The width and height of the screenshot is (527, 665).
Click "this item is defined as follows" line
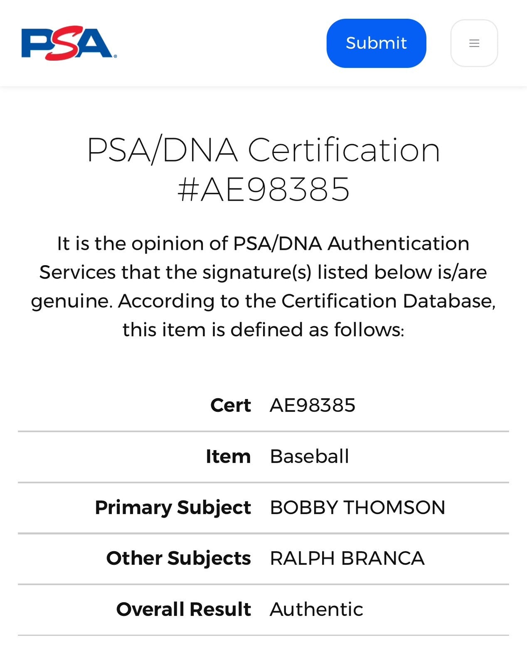tap(263, 330)
